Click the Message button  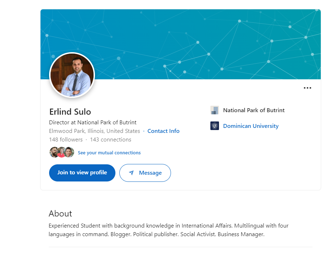click(x=145, y=173)
